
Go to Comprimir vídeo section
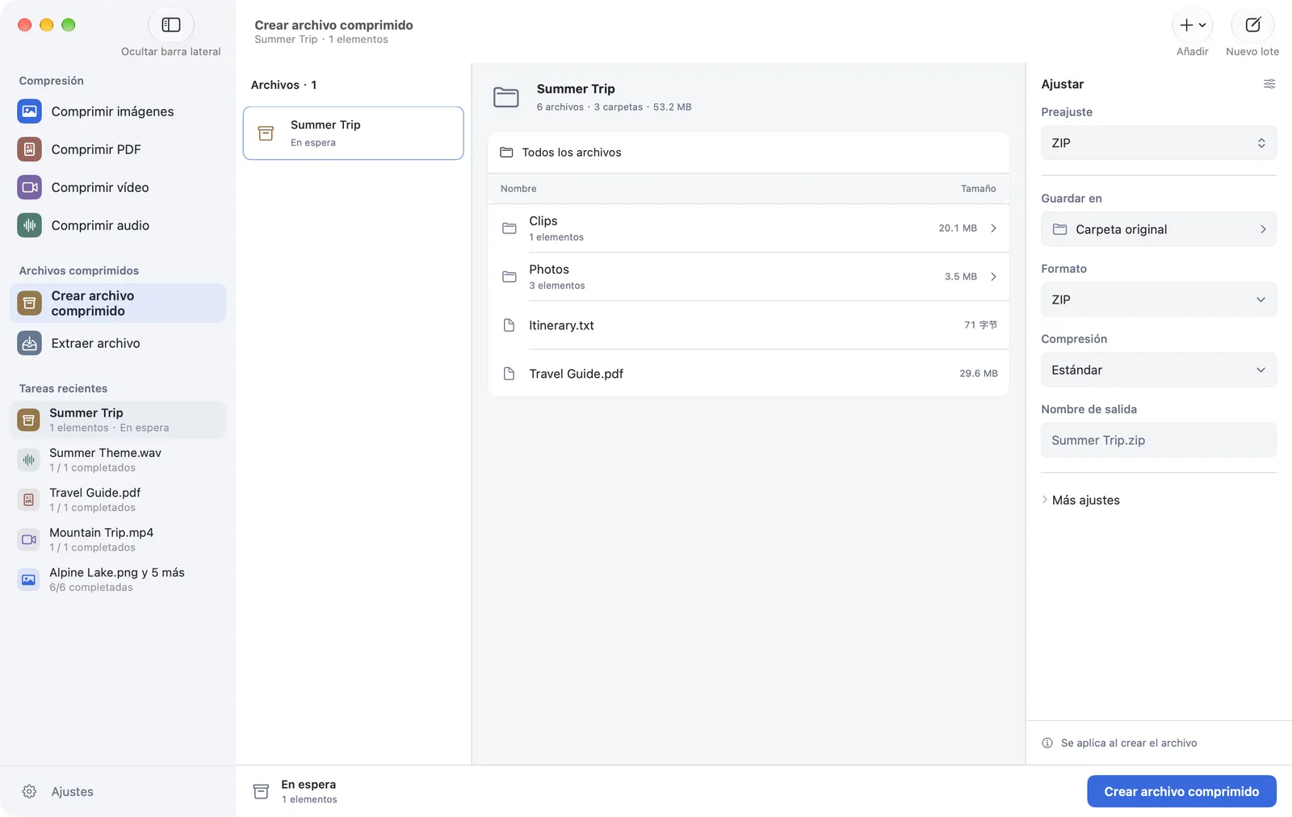tap(118, 187)
